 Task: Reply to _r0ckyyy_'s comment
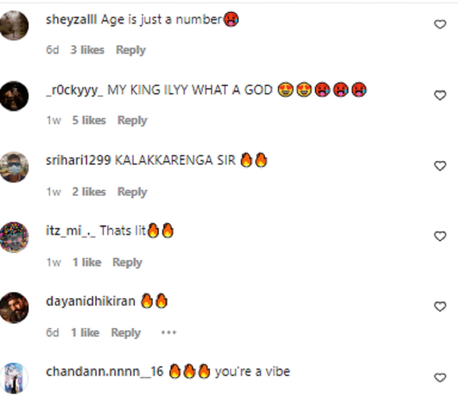click(132, 120)
